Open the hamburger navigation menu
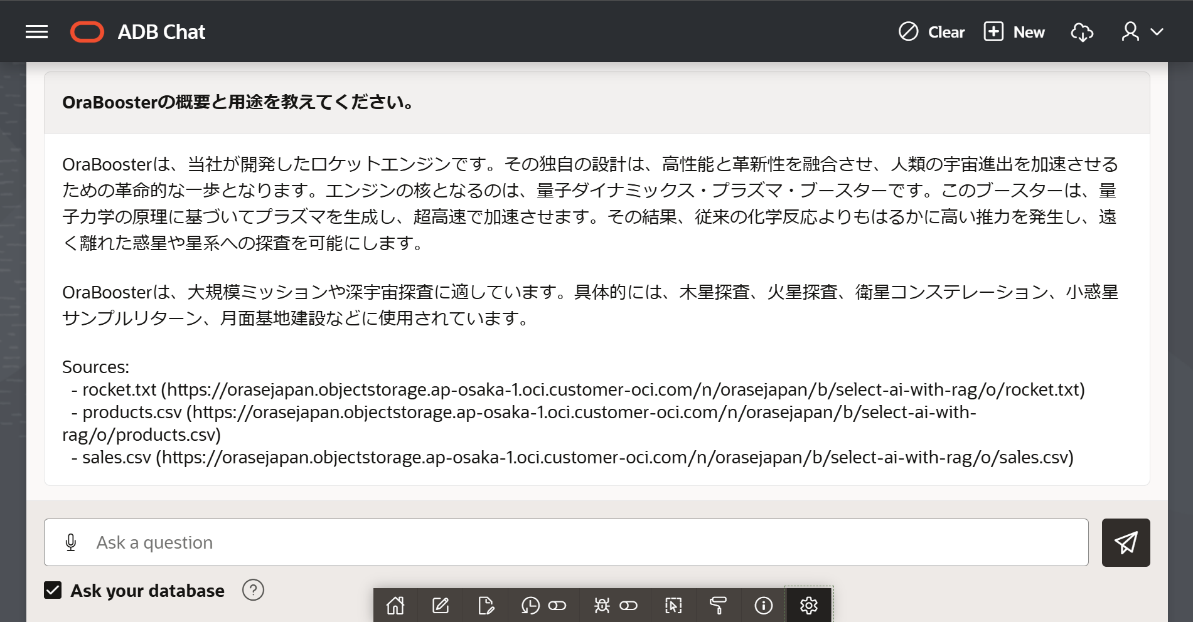 coord(36,32)
